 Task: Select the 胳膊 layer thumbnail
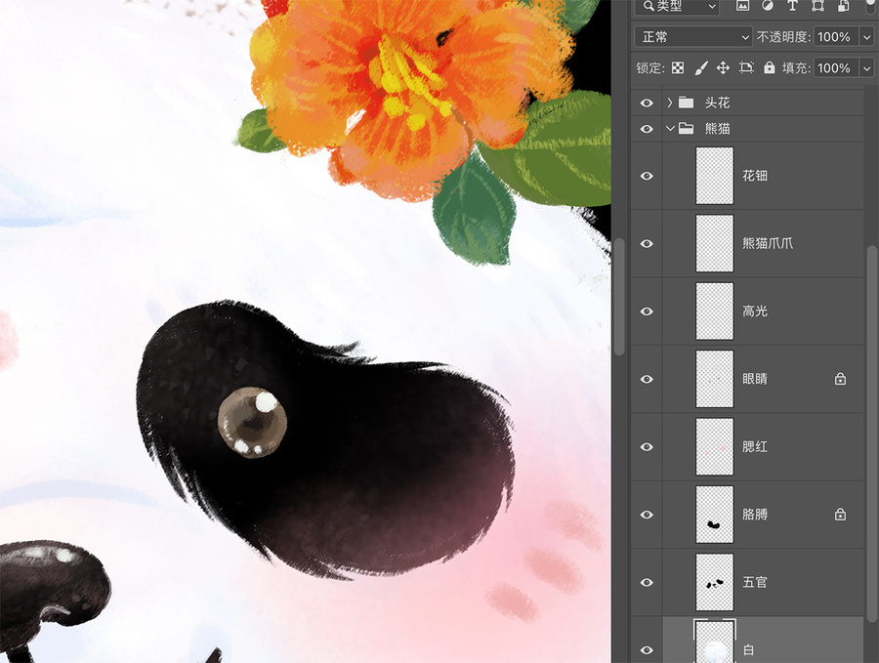click(714, 515)
